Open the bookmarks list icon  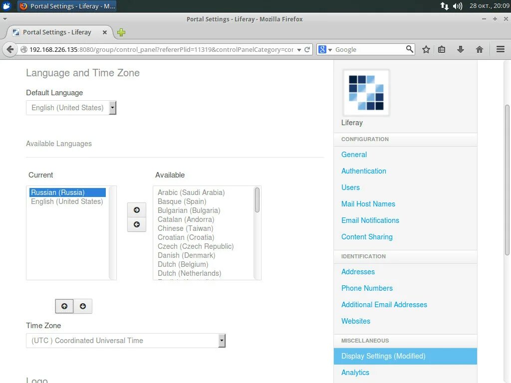pyautogui.click(x=442, y=49)
